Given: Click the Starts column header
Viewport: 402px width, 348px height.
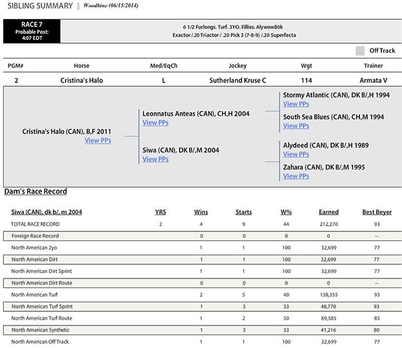Looking at the screenshot, I should point(244,212).
